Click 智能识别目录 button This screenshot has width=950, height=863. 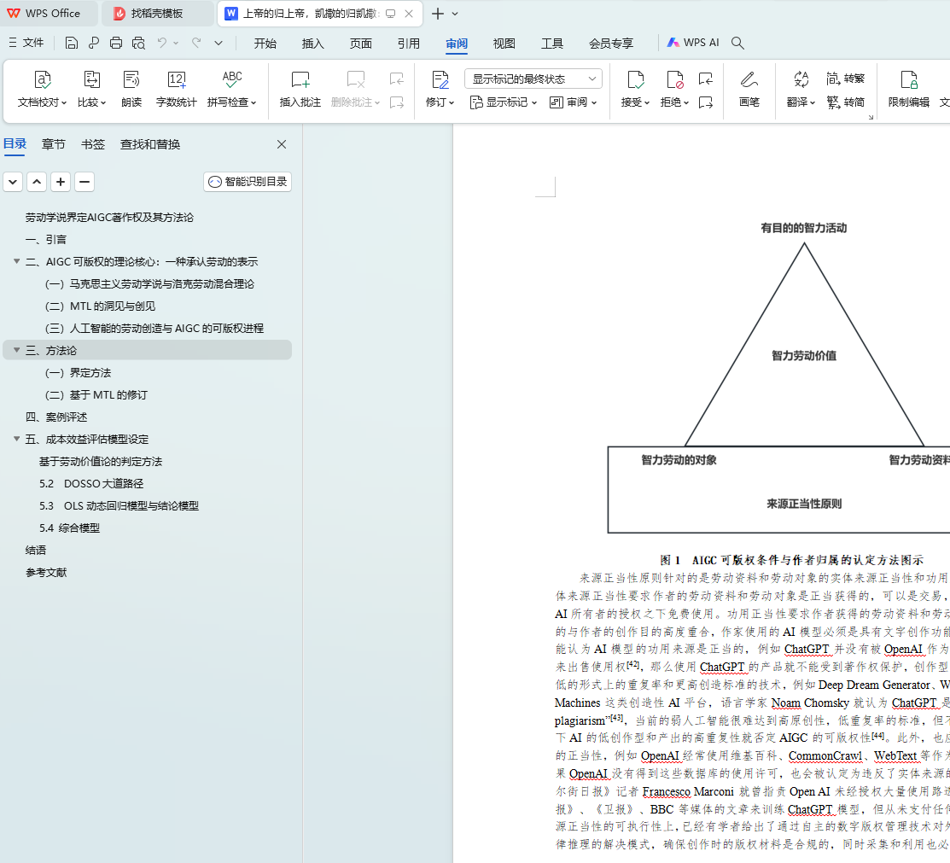[248, 182]
